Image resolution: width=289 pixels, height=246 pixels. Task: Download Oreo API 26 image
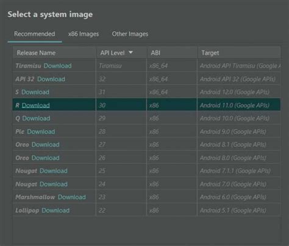coord(46,158)
